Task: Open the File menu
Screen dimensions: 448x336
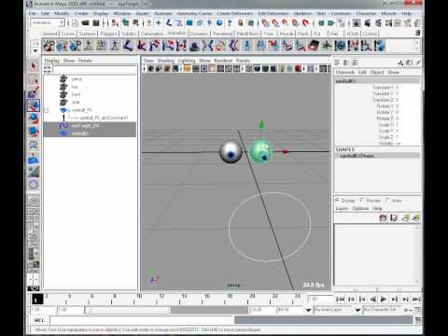Action: tap(33, 14)
